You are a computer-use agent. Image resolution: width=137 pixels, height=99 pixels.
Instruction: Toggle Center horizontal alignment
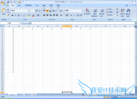[47, 15]
